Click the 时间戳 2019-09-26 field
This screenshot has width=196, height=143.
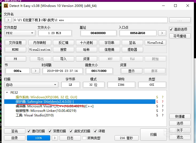tap(62, 71)
